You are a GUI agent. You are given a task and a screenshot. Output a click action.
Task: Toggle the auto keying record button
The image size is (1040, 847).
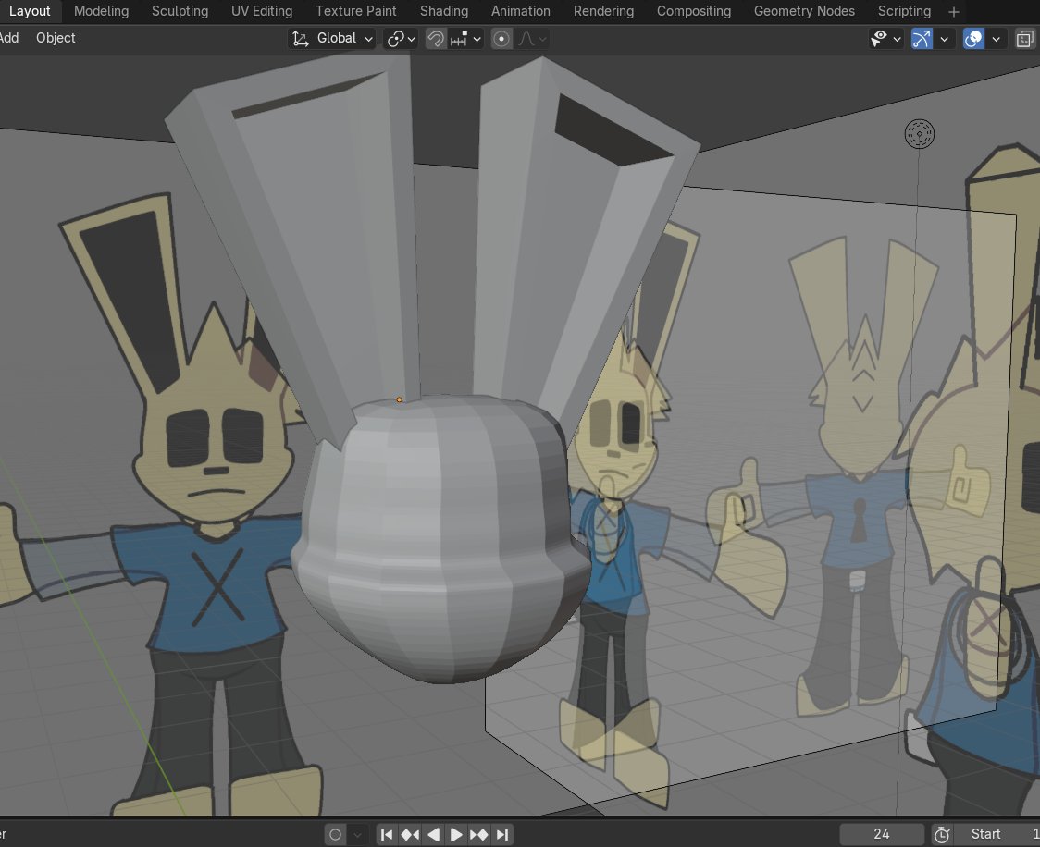(335, 834)
